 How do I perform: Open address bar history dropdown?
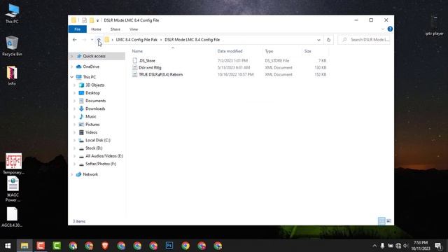[x=319, y=40]
